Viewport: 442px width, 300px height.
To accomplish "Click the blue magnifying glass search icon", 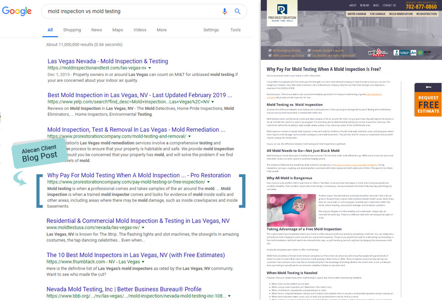I will coord(237,11).
